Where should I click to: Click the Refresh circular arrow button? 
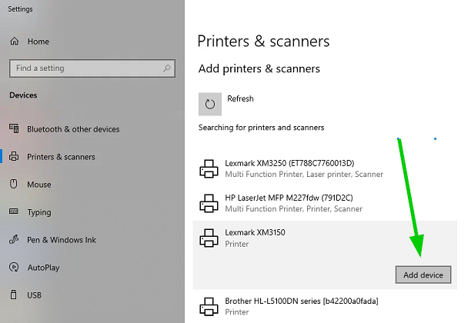pos(210,104)
